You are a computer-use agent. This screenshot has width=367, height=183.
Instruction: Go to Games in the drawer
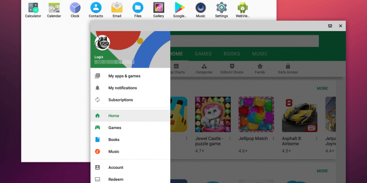pos(130,128)
